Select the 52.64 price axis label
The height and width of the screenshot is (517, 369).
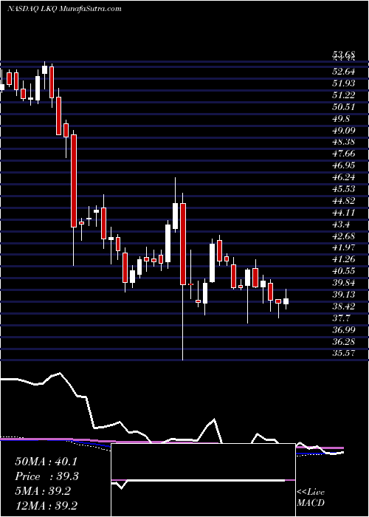click(x=344, y=72)
